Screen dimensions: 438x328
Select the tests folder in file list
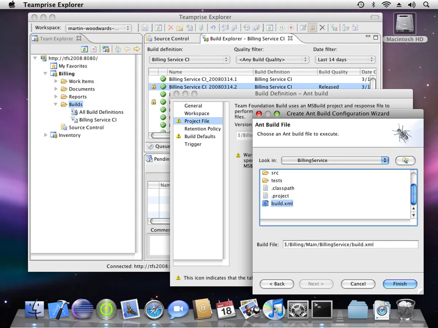(272, 180)
